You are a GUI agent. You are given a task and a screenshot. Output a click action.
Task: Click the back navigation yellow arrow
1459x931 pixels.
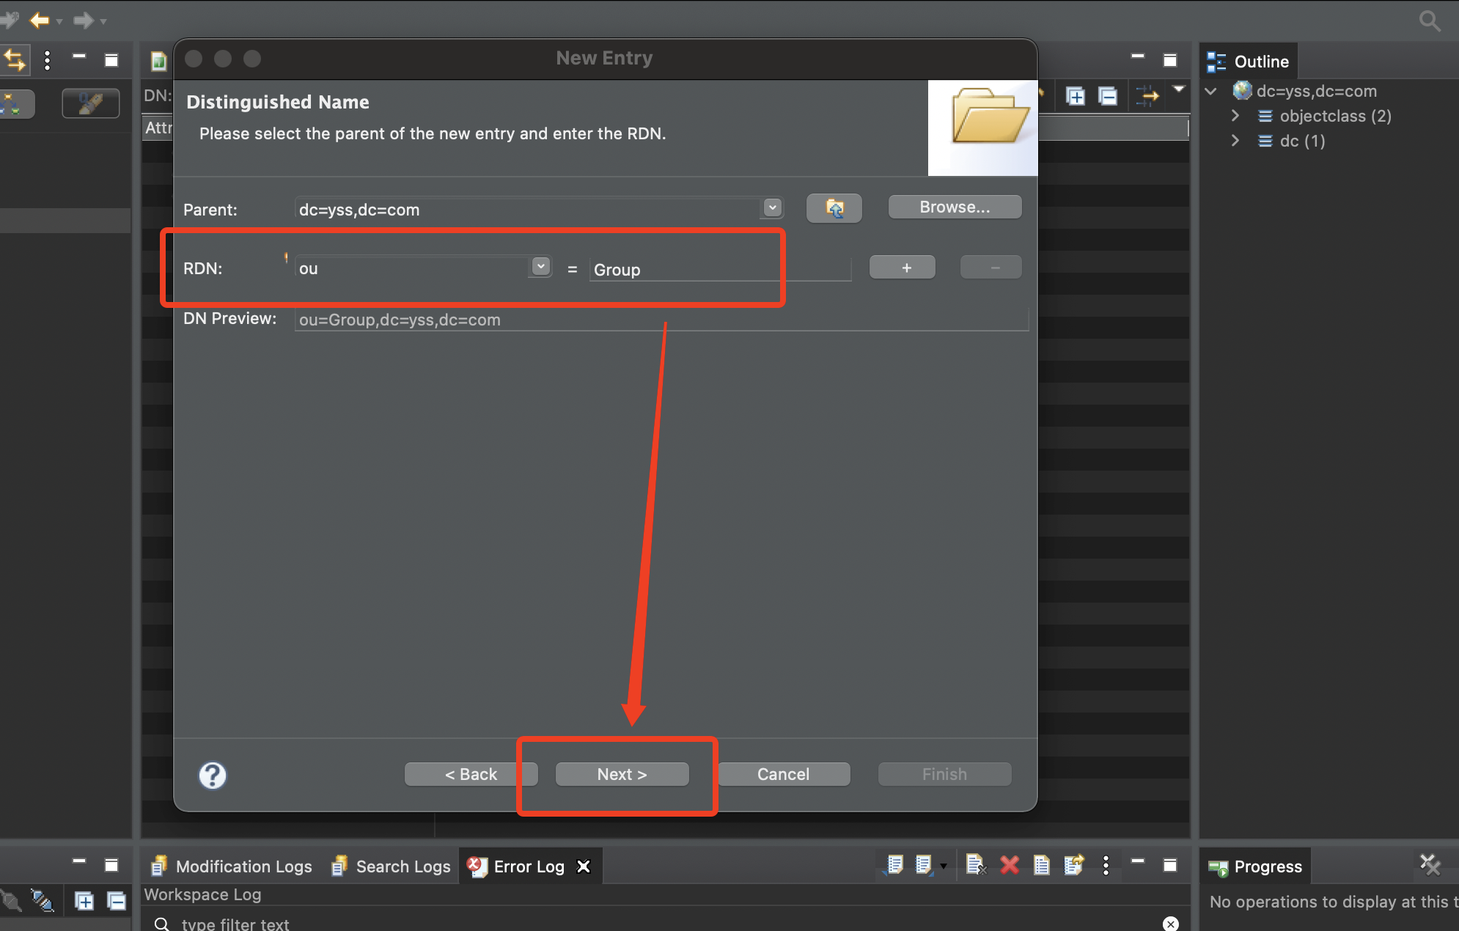(40, 21)
